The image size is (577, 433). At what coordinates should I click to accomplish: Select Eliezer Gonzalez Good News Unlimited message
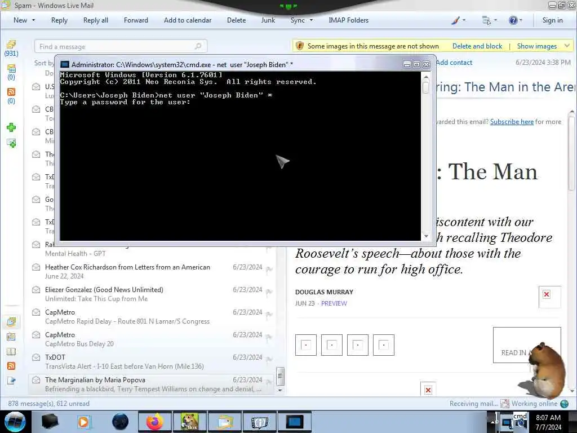pos(151,294)
